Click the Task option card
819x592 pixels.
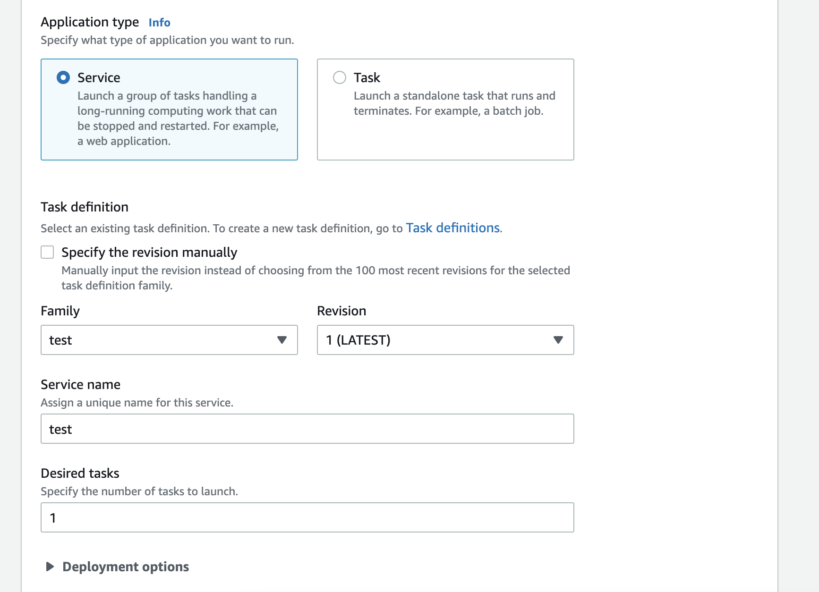coord(445,110)
